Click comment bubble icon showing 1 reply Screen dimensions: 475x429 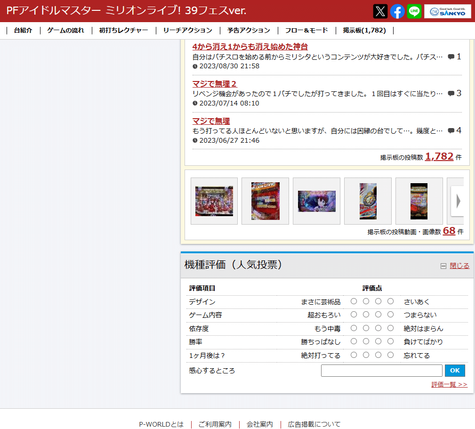[451, 57]
